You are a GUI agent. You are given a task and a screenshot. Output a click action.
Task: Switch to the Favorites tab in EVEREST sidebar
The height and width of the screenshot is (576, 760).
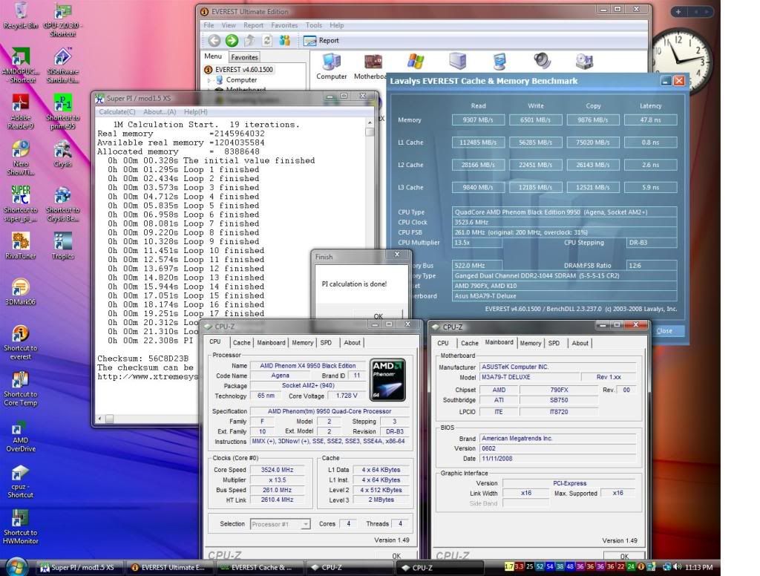[x=244, y=57]
